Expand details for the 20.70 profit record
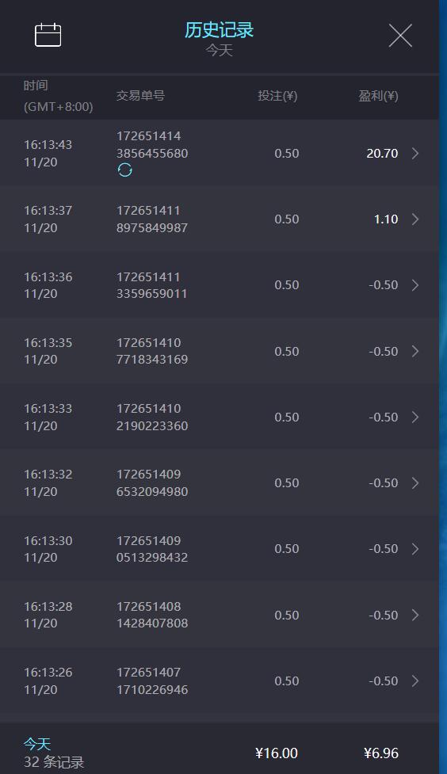Image resolution: width=447 pixels, height=774 pixels. [x=415, y=154]
